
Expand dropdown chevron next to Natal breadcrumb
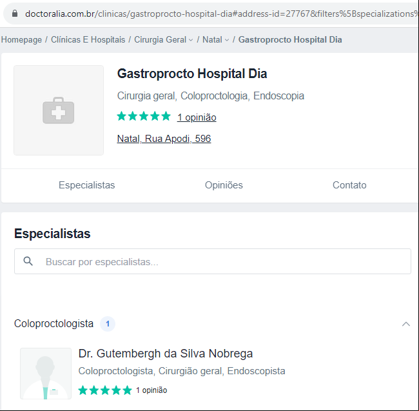pos(227,40)
